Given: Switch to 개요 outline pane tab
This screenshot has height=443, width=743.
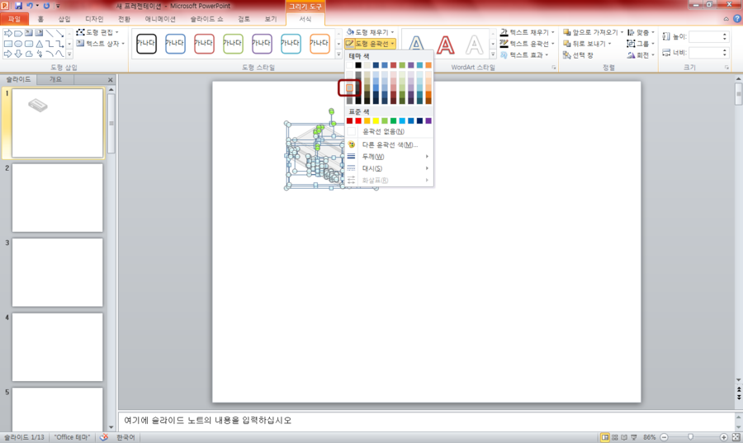Looking at the screenshot, I should pyautogui.click(x=56, y=79).
